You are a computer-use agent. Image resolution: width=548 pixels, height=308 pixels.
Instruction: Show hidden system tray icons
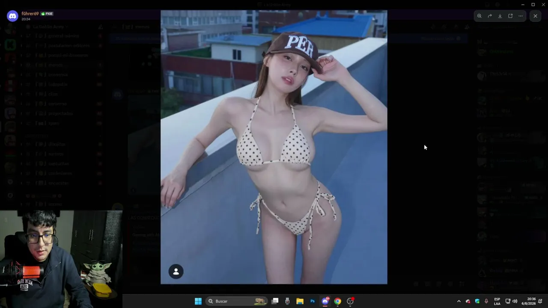(459, 301)
